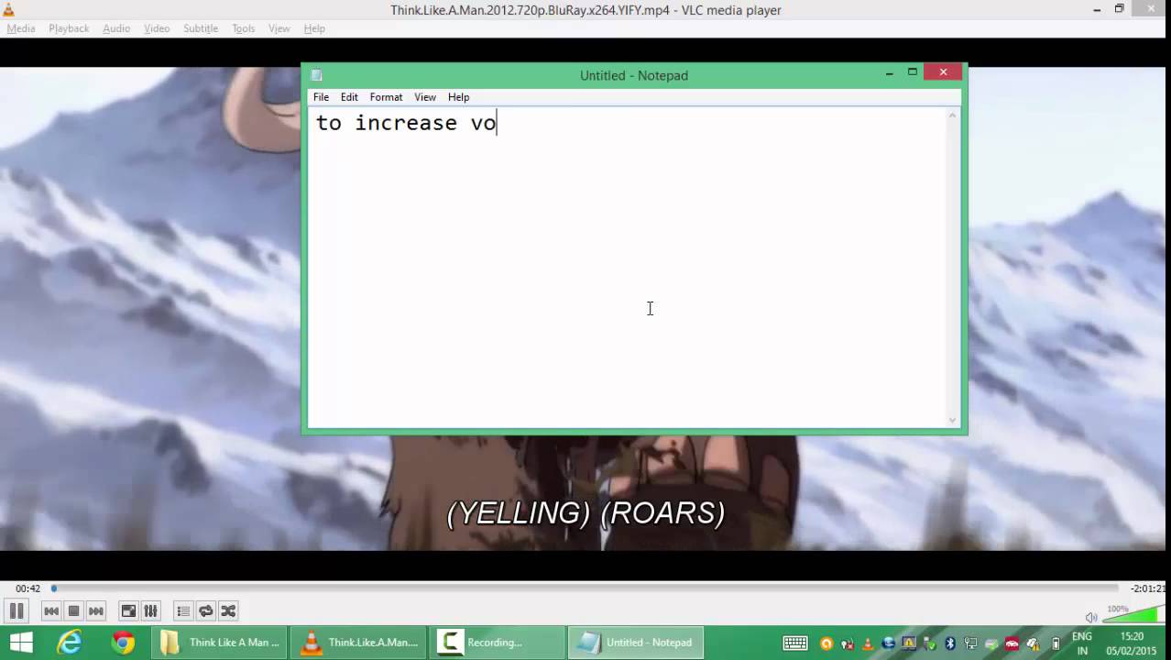Click monitor warning tray icon

pyautogui.click(x=909, y=643)
